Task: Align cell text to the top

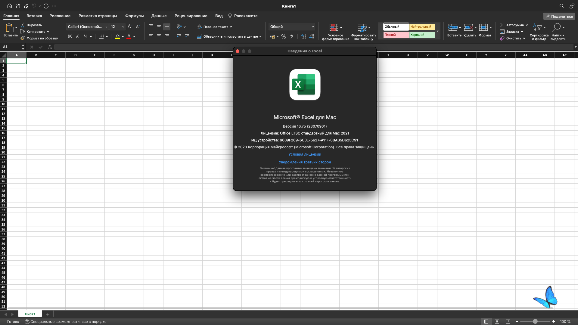Action: [151, 27]
